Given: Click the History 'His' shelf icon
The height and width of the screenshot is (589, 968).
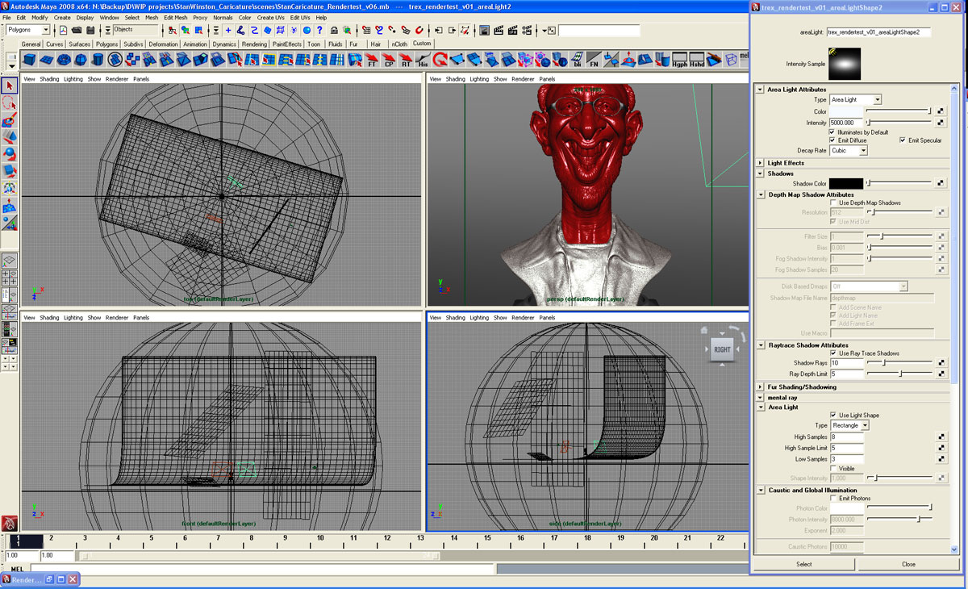Looking at the screenshot, I should pos(423,61).
